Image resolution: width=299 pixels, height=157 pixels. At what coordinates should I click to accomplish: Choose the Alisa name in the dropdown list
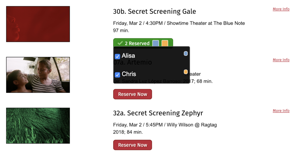128,56
